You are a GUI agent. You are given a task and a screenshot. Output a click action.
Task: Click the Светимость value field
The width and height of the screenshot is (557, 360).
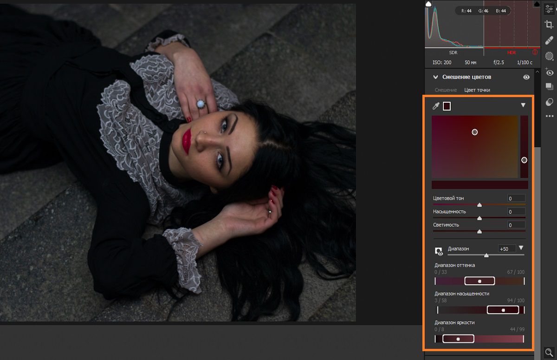click(x=516, y=225)
